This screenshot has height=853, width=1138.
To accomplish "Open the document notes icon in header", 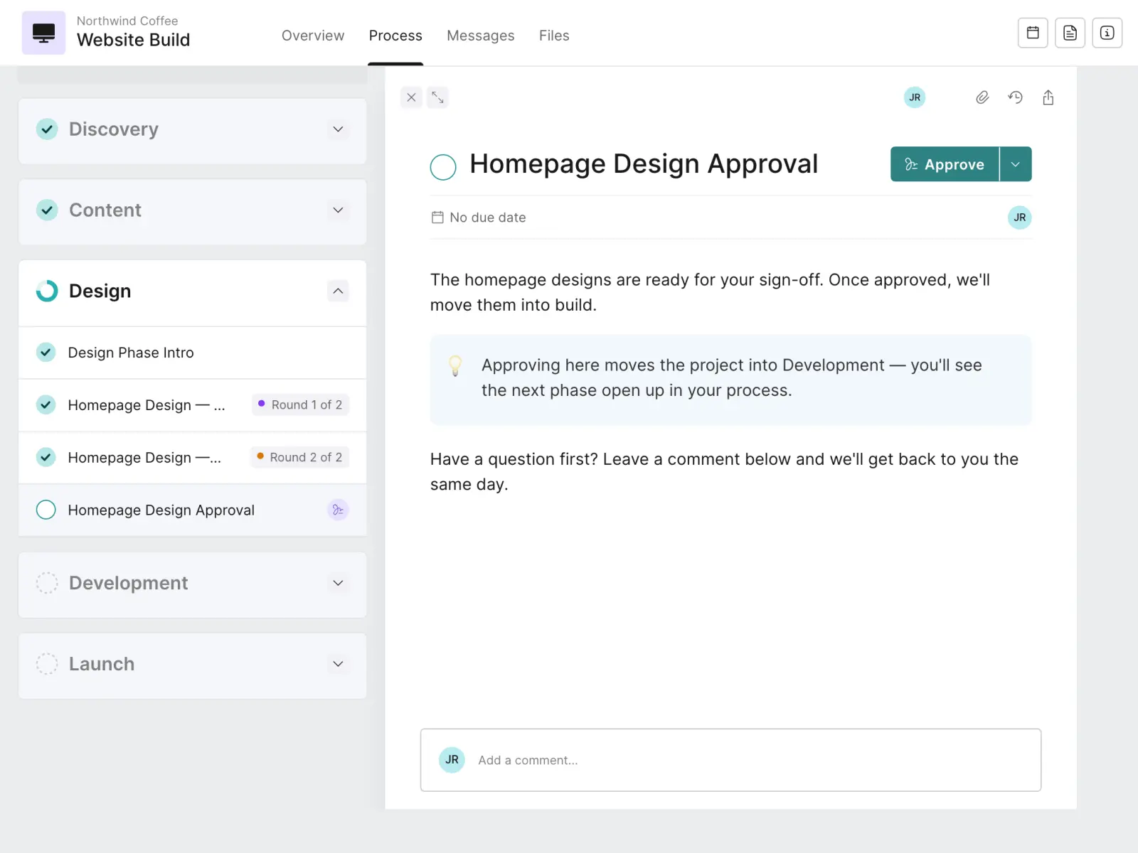I will coord(1070,33).
